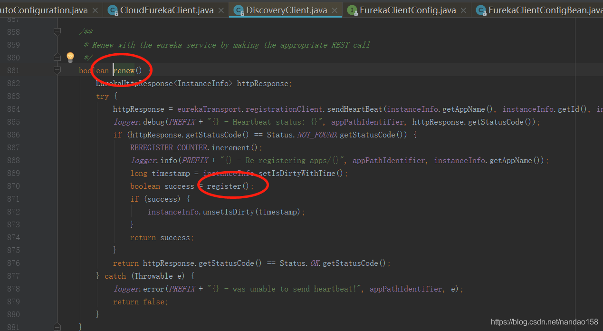Click the 'catch' keyword on line 877
The width and height of the screenshot is (603, 331).
[115, 276]
